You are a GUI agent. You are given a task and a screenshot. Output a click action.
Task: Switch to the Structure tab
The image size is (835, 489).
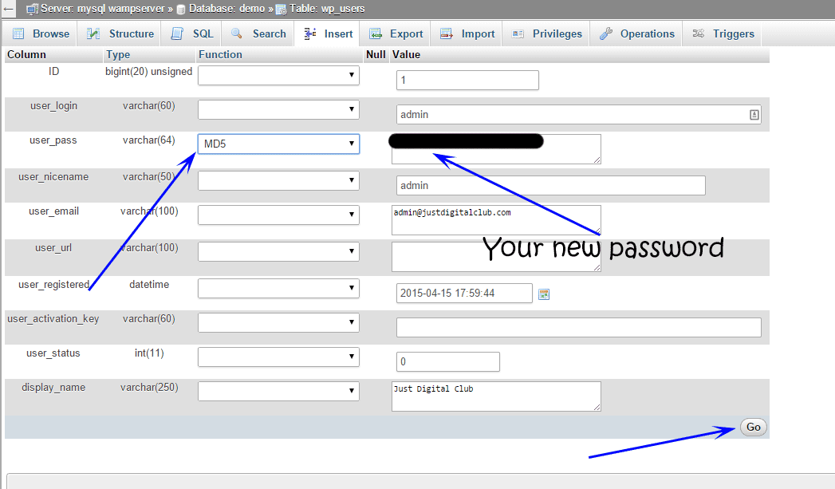pyautogui.click(x=120, y=34)
